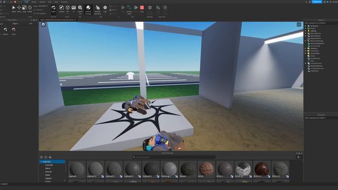Select the Fabric material category
The width and height of the screenshot is (338, 190).
click(48, 168)
